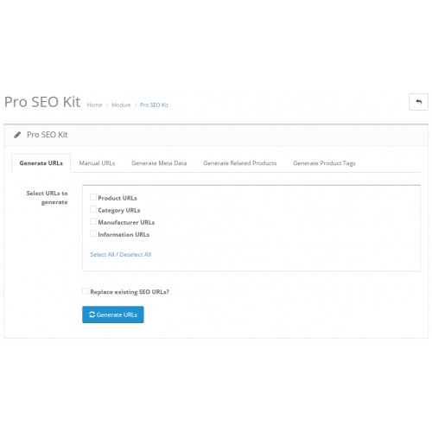This screenshot has height=432, width=432.
Task: Click the Deselect All link
Action: click(136, 254)
